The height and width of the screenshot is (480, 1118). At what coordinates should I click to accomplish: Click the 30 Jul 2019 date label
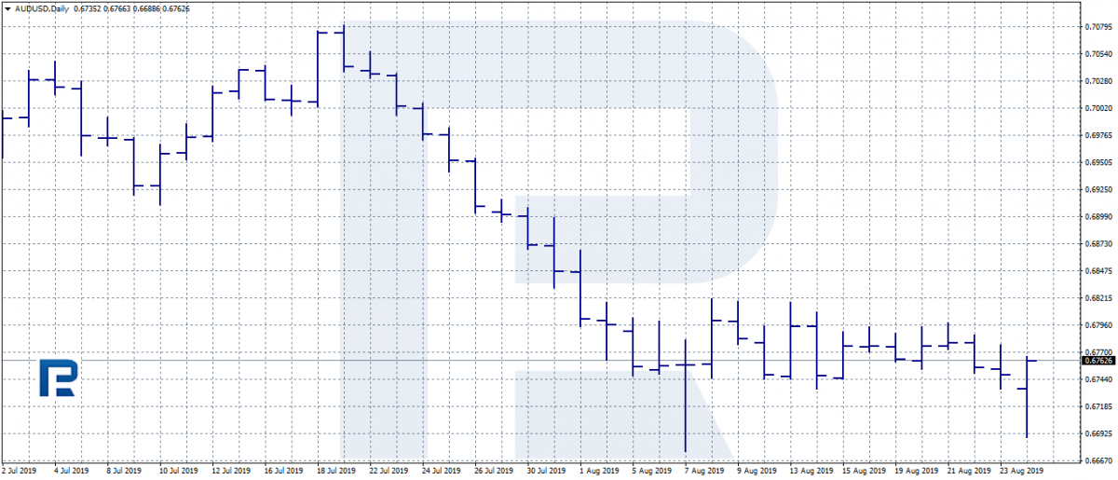click(x=547, y=472)
